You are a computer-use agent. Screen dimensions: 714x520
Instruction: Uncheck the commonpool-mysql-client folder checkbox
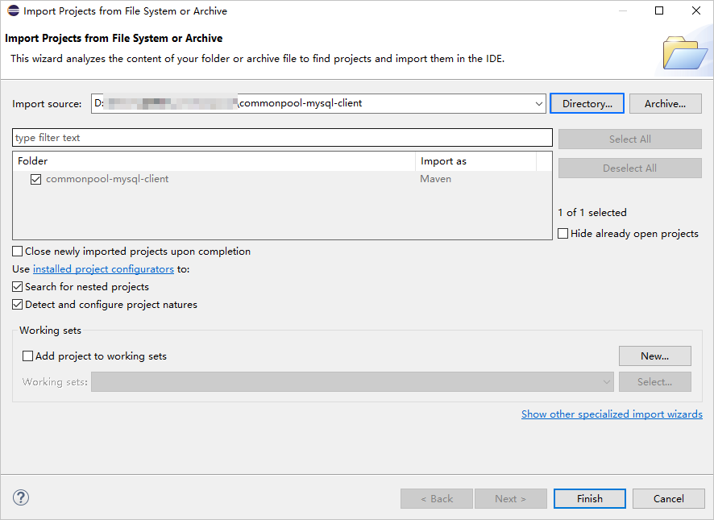(x=35, y=179)
